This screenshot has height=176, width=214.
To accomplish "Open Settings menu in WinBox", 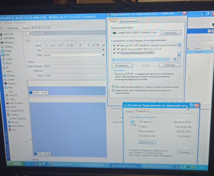I will pyautogui.click(x=8, y=23).
